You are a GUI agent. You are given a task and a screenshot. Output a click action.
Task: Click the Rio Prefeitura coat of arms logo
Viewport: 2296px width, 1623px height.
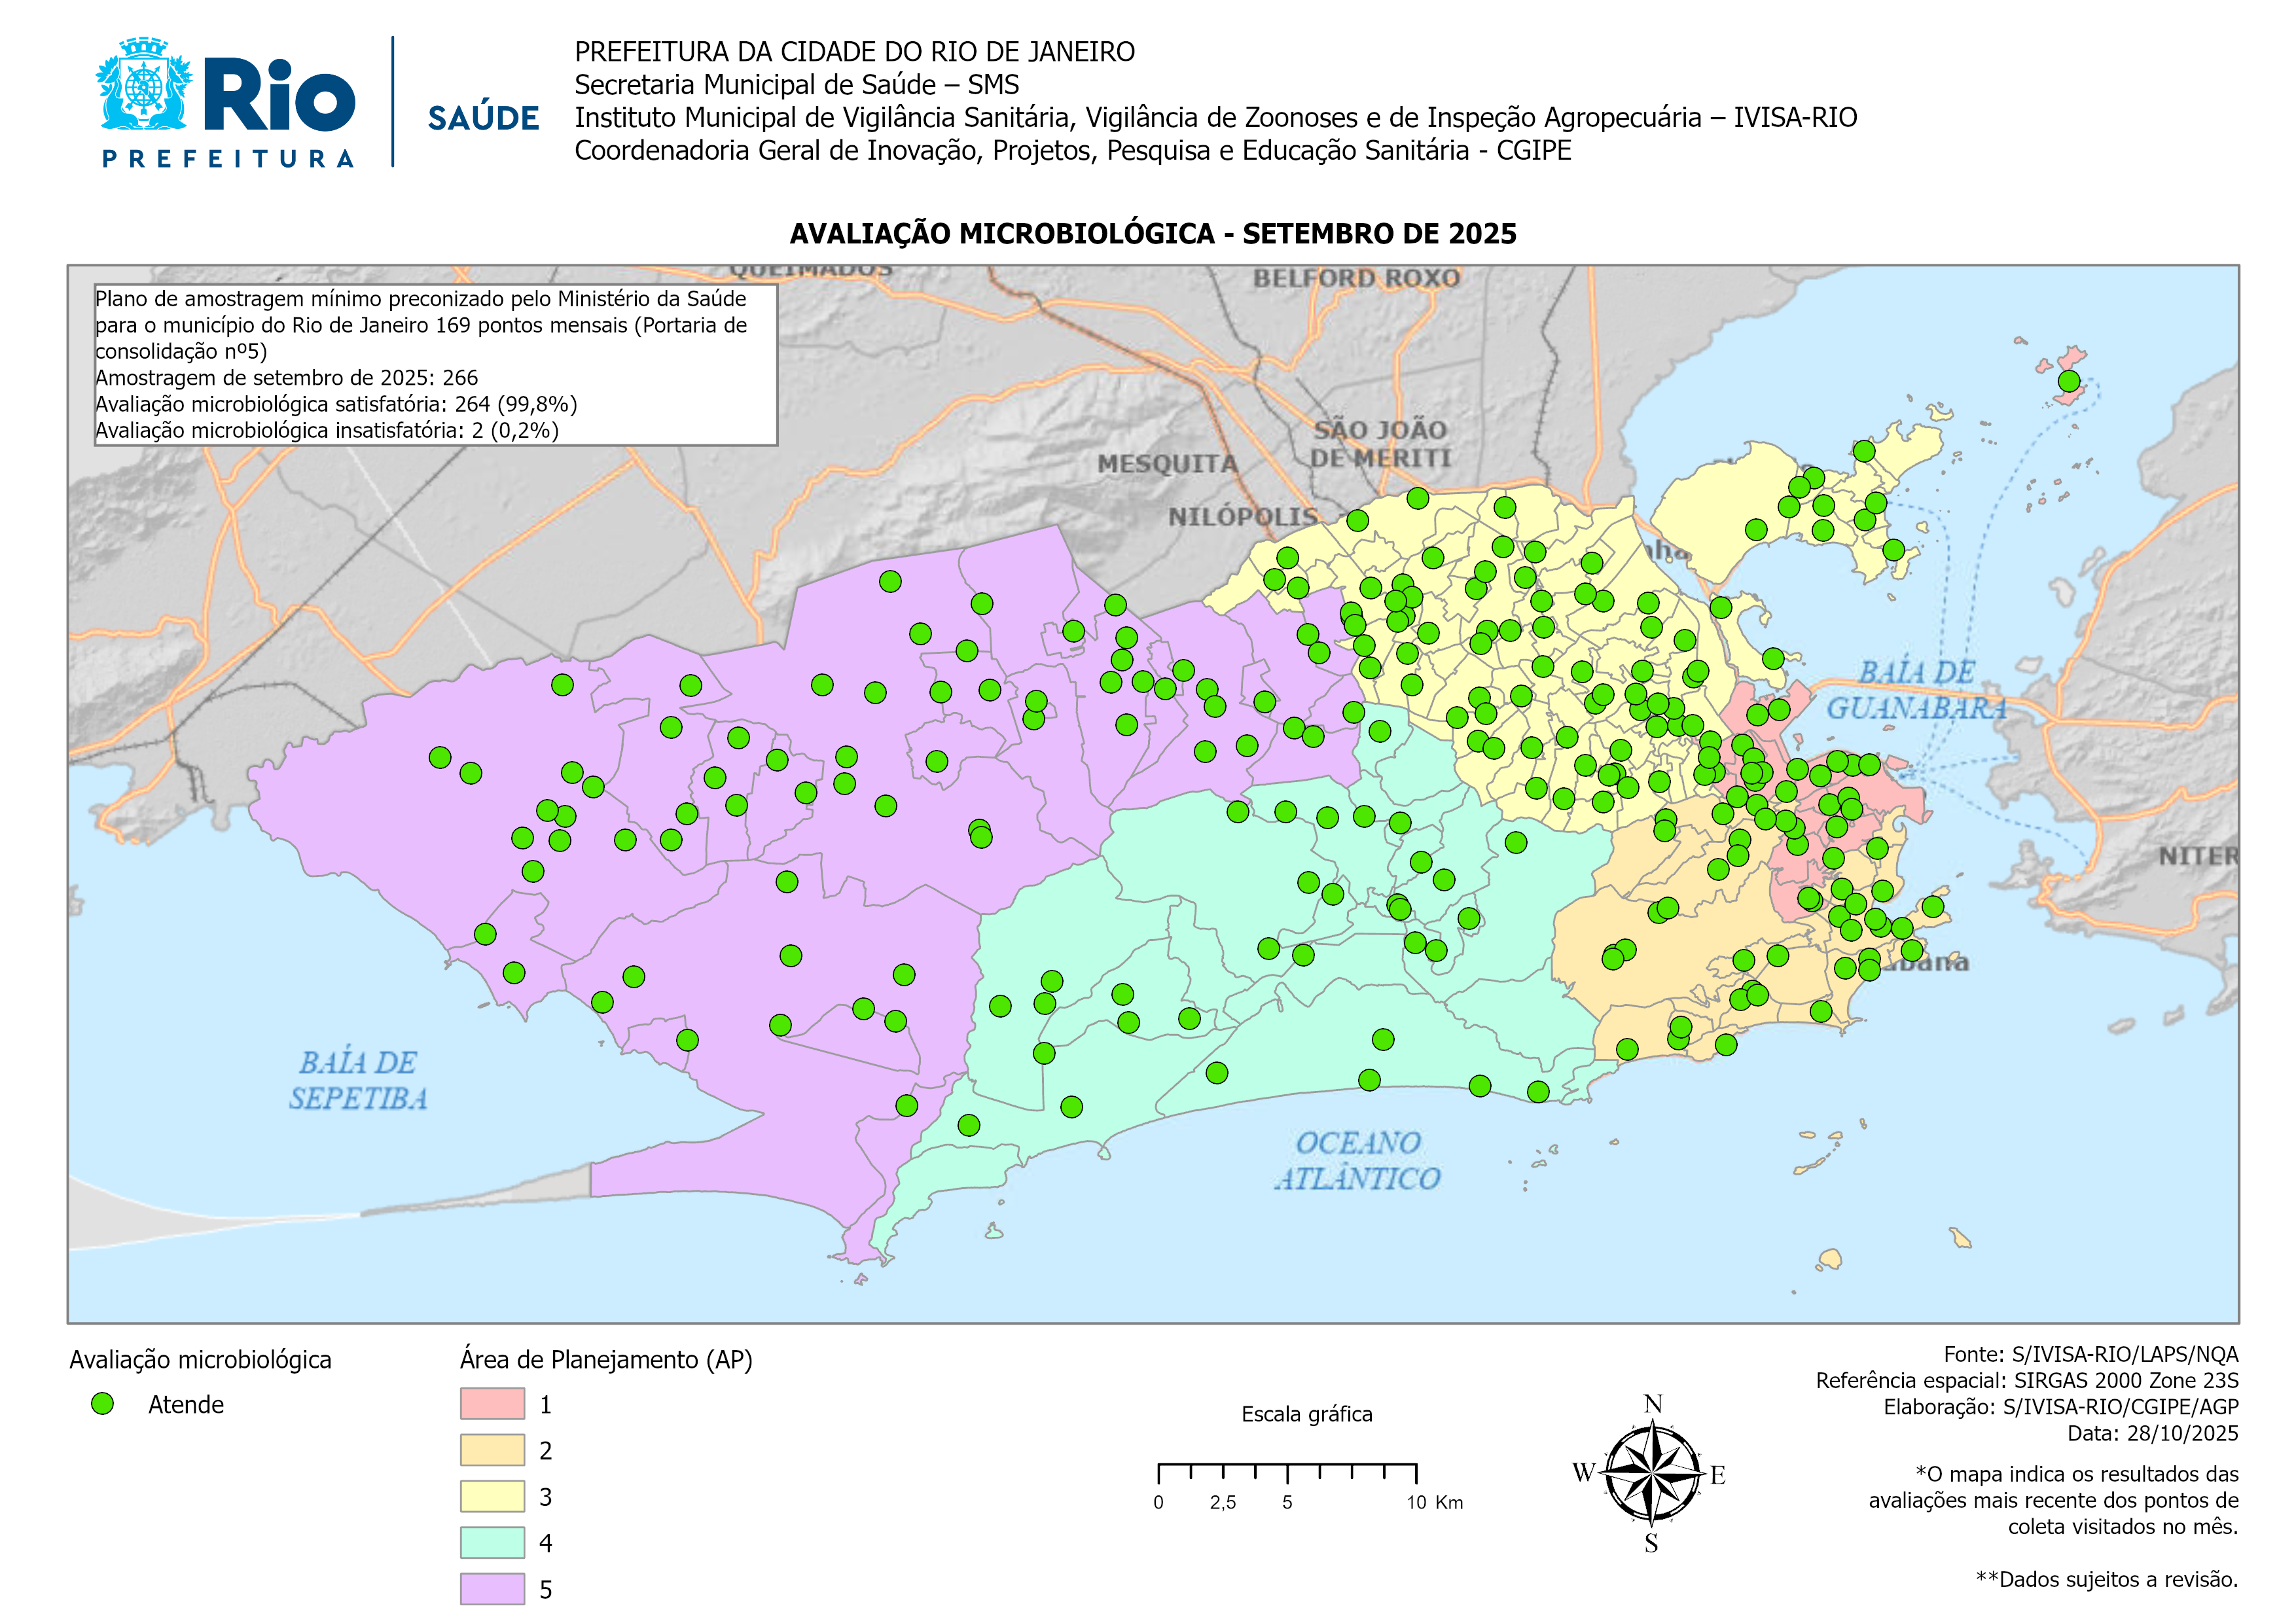tap(144, 85)
